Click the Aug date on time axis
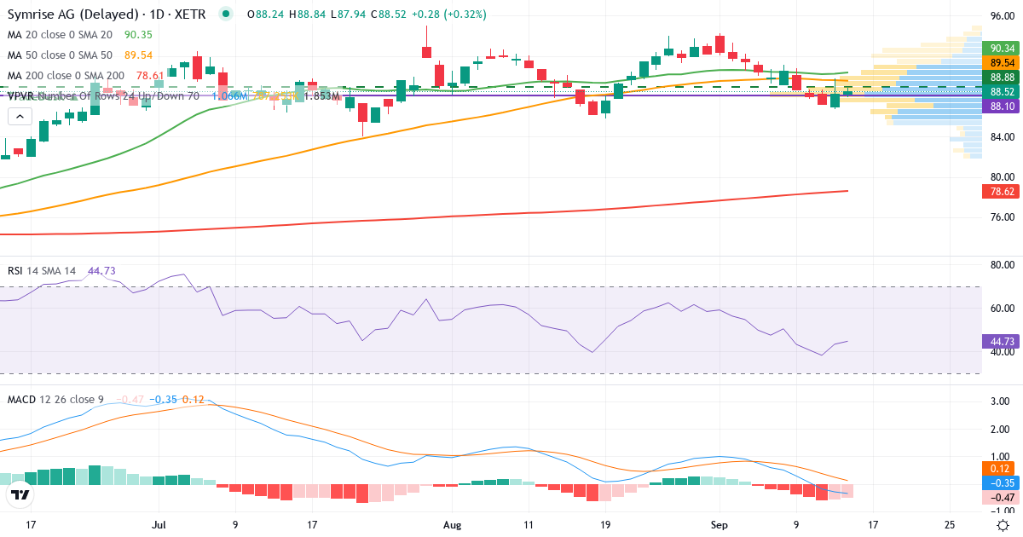 [453, 525]
